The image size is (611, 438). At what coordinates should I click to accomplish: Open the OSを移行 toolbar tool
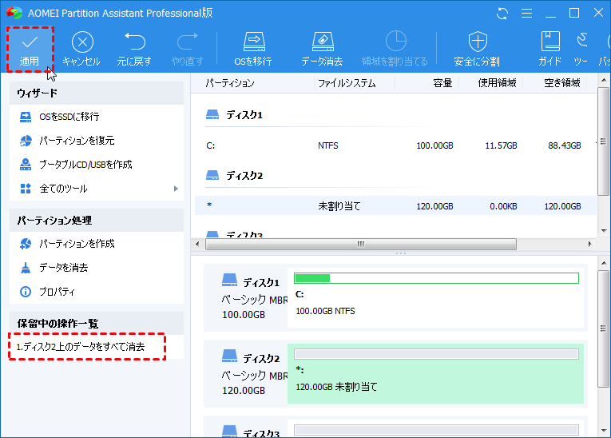tap(254, 49)
